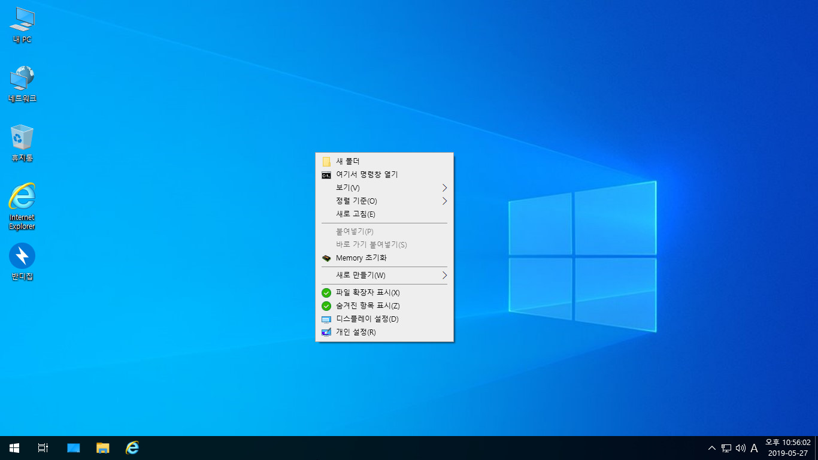The image size is (818, 460).
Task: Choose 여기서 명령창 열기 menu entry
Action: (384, 174)
